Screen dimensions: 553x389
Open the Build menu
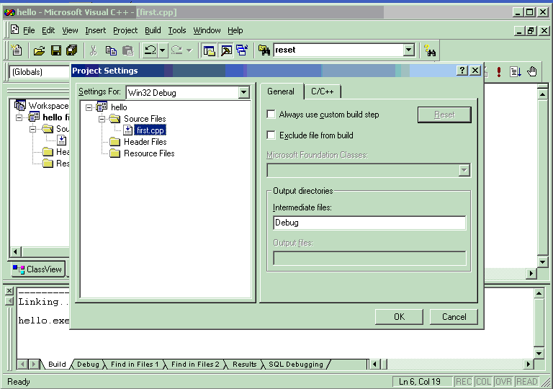click(153, 30)
